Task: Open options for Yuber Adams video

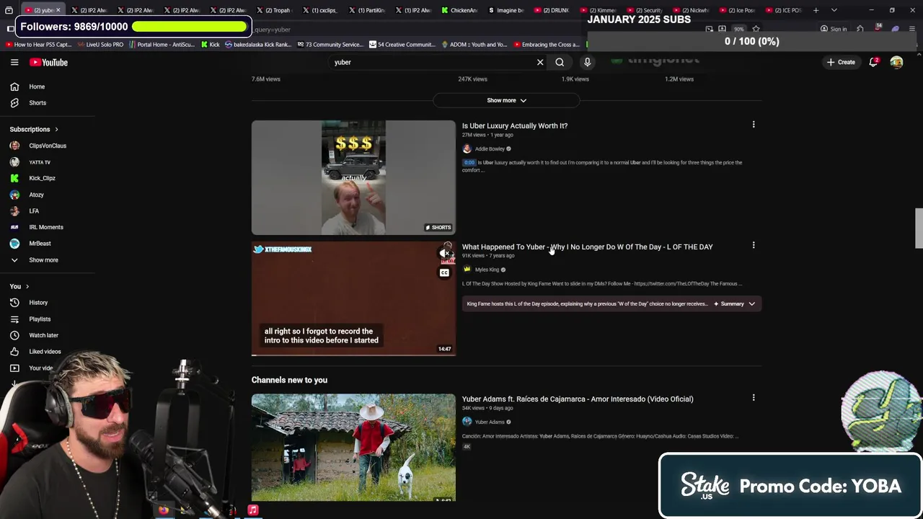Action: click(x=754, y=398)
